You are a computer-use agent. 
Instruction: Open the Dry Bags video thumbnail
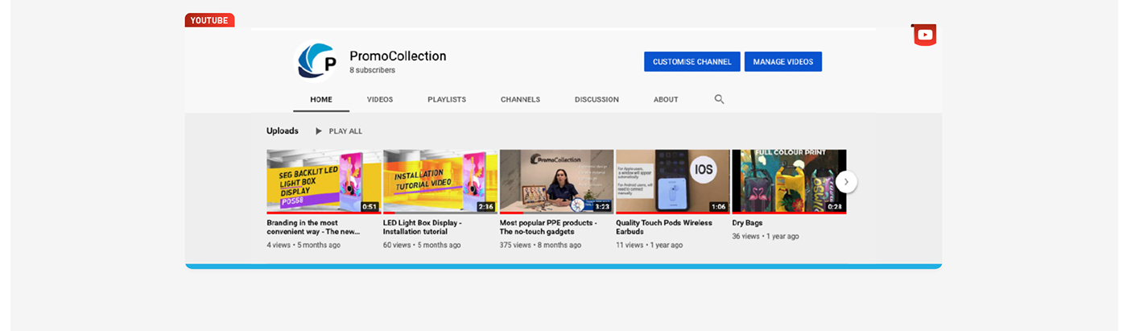click(x=789, y=181)
